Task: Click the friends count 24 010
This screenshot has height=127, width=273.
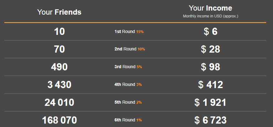Action: 59,102
